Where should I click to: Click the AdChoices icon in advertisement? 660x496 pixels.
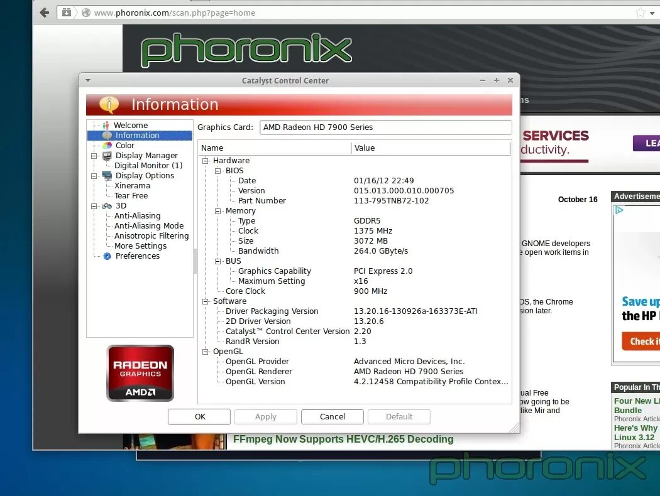(619, 210)
